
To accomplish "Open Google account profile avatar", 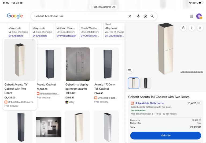I will coord(199,16).
